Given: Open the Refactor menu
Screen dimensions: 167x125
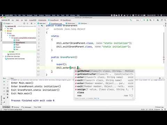Looking at the screenshot, I should pos(48,15).
